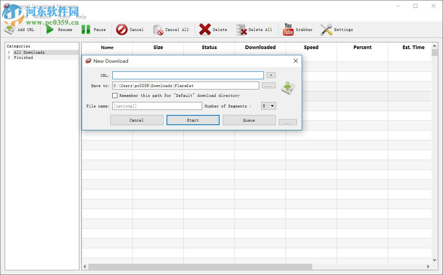Open the Help menu
443x275 pixels.
(x=81, y=17)
